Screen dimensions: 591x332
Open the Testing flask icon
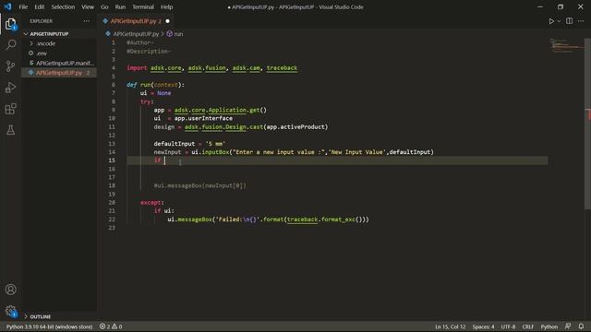tap(10, 130)
